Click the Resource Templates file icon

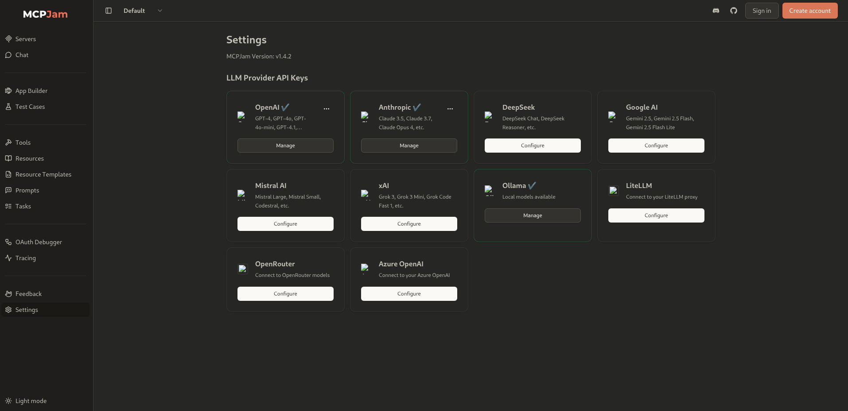point(8,174)
